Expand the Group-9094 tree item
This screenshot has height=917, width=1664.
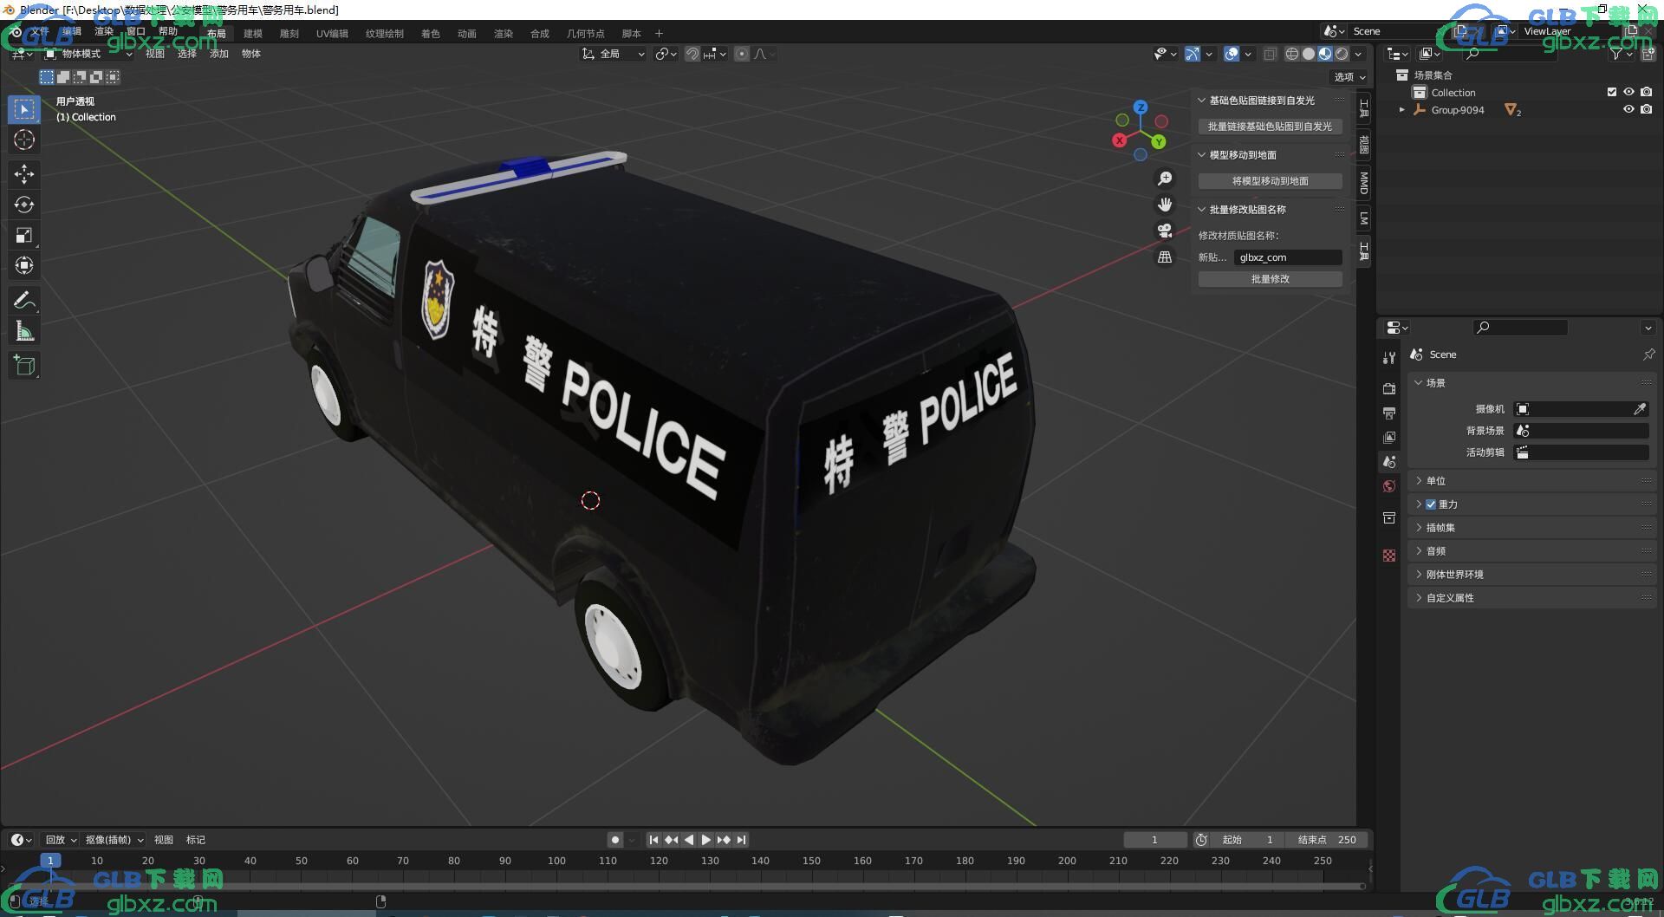[x=1401, y=110]
